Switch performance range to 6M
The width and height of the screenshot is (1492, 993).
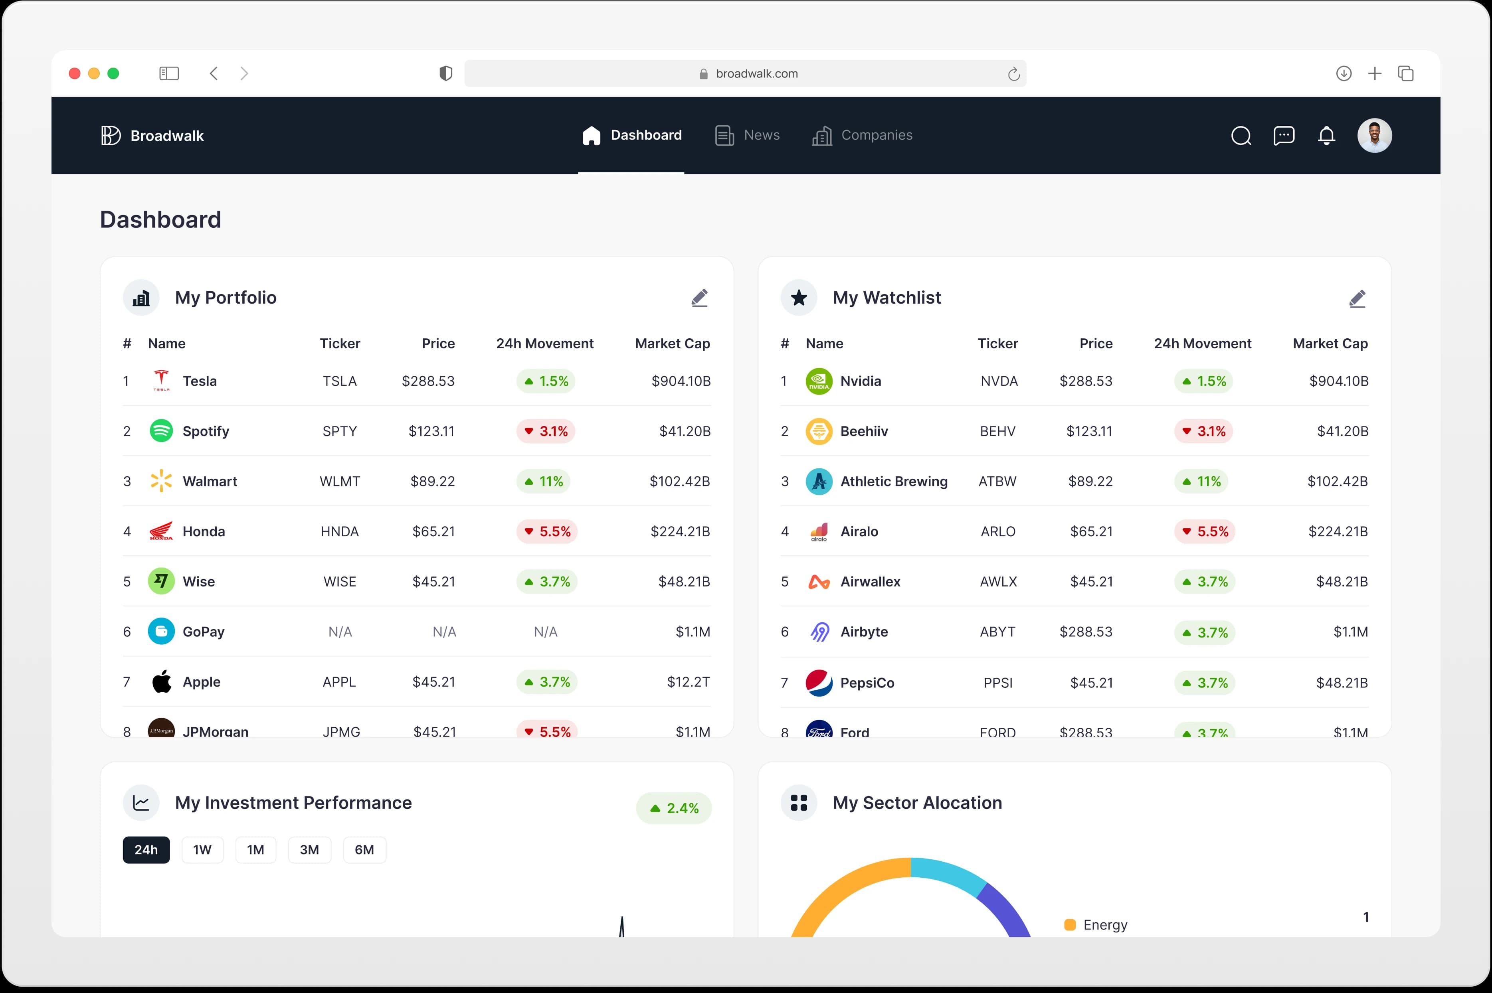point(364,850)
